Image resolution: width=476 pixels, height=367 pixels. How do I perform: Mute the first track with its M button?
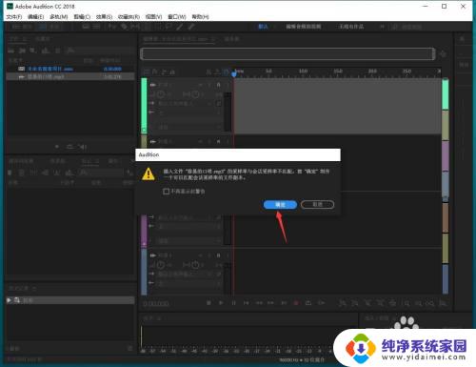pos(201,85)
